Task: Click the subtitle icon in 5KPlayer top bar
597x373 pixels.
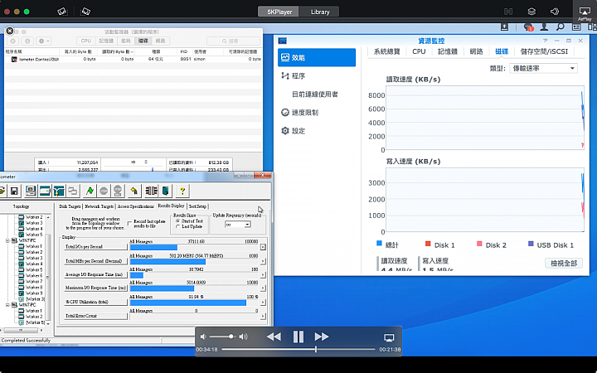Action: pos(508,12)
